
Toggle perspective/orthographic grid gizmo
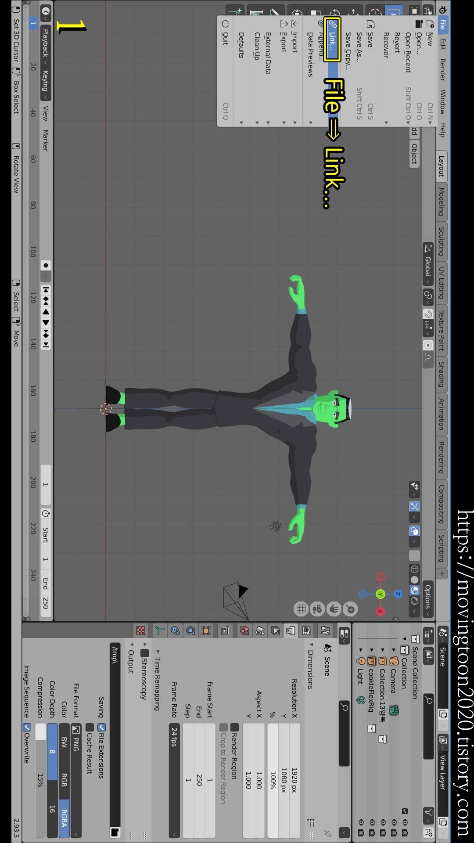[x=301, y=609]
